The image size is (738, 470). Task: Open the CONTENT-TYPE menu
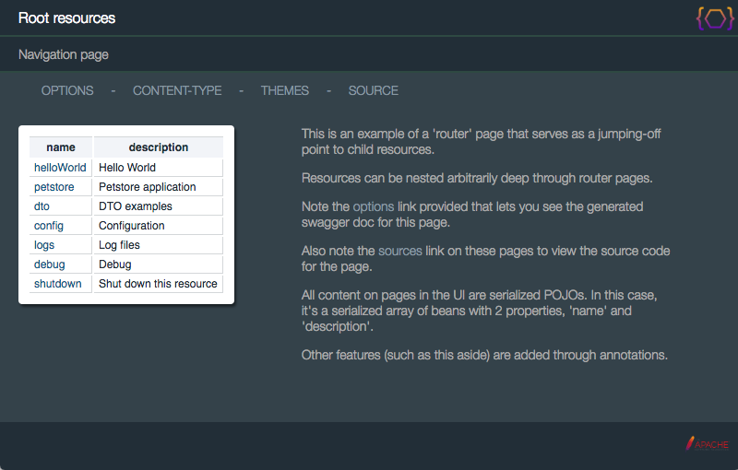177,90
